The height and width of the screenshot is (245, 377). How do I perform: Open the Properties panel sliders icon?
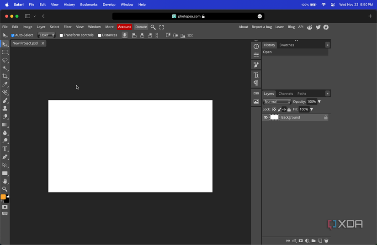[x=256, y=55]
